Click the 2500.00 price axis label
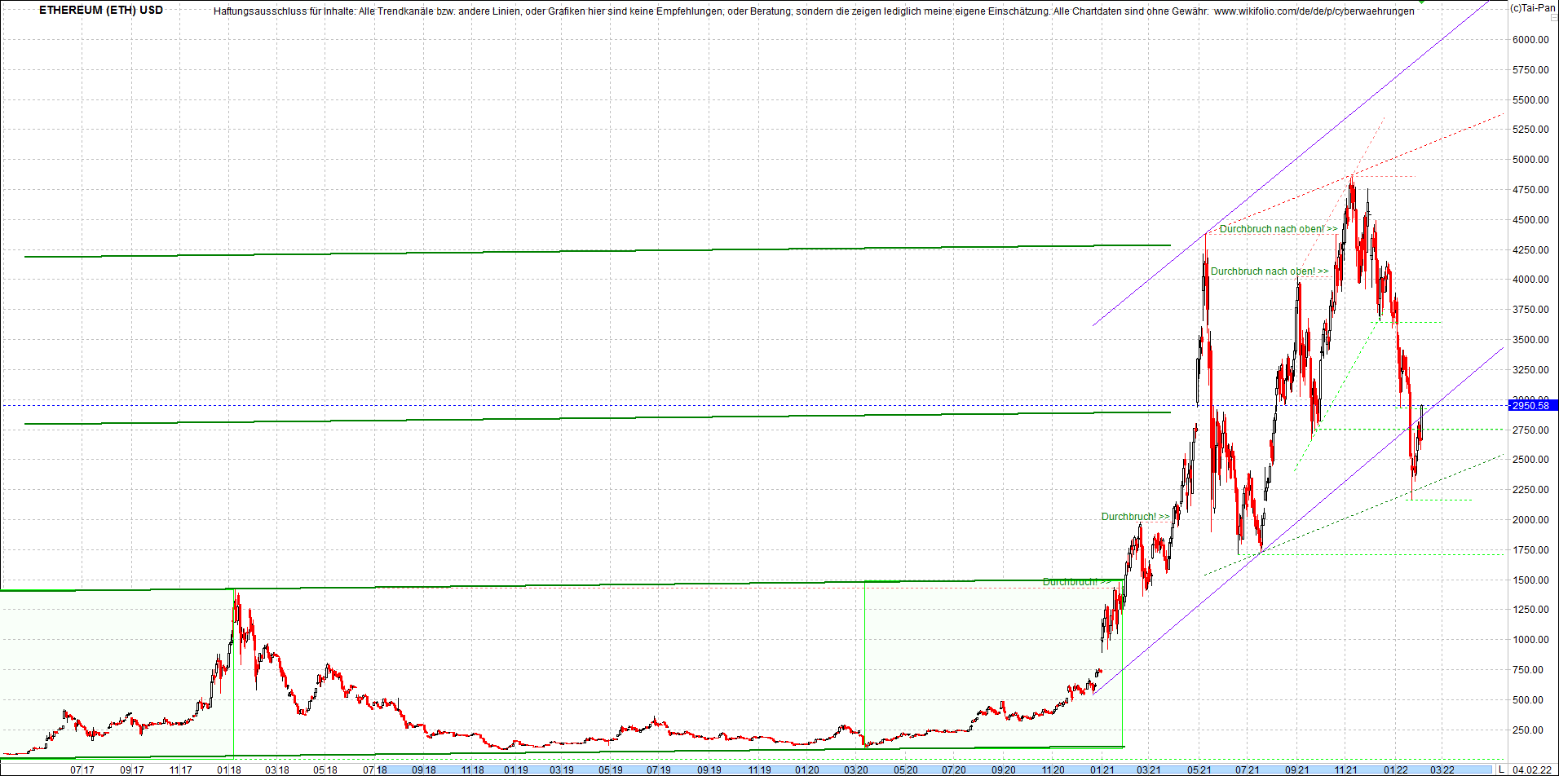 [1530, 459]
